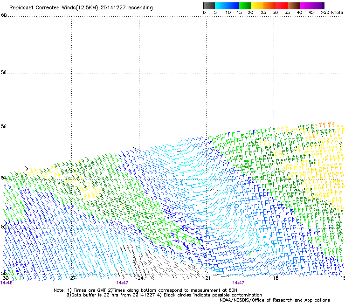Click the legend value 10
The width and height of the screenshot is (345, 303).
pos(228,13)
